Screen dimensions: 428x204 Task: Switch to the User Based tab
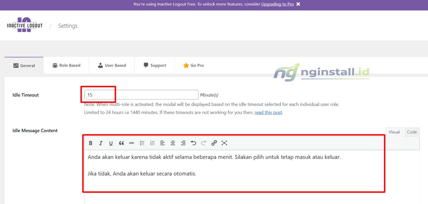point(112,65)
